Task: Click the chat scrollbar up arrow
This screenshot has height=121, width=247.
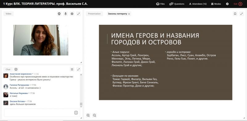Action: tap(81, 75)
